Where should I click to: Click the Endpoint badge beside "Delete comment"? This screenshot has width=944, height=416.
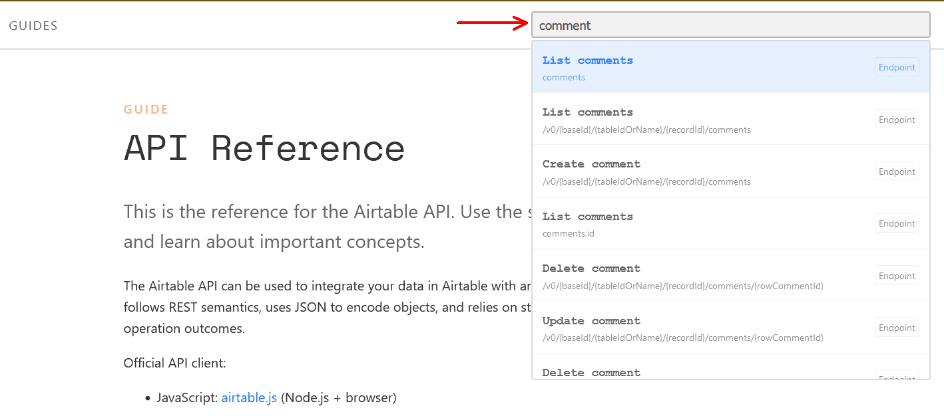pos(896,275)
